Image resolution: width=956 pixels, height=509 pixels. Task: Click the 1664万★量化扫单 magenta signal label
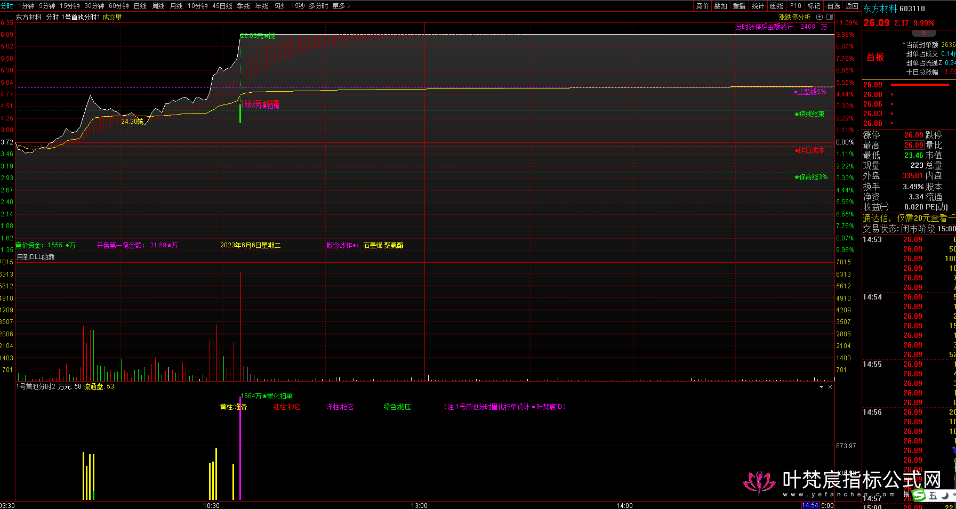coord(266,396)
